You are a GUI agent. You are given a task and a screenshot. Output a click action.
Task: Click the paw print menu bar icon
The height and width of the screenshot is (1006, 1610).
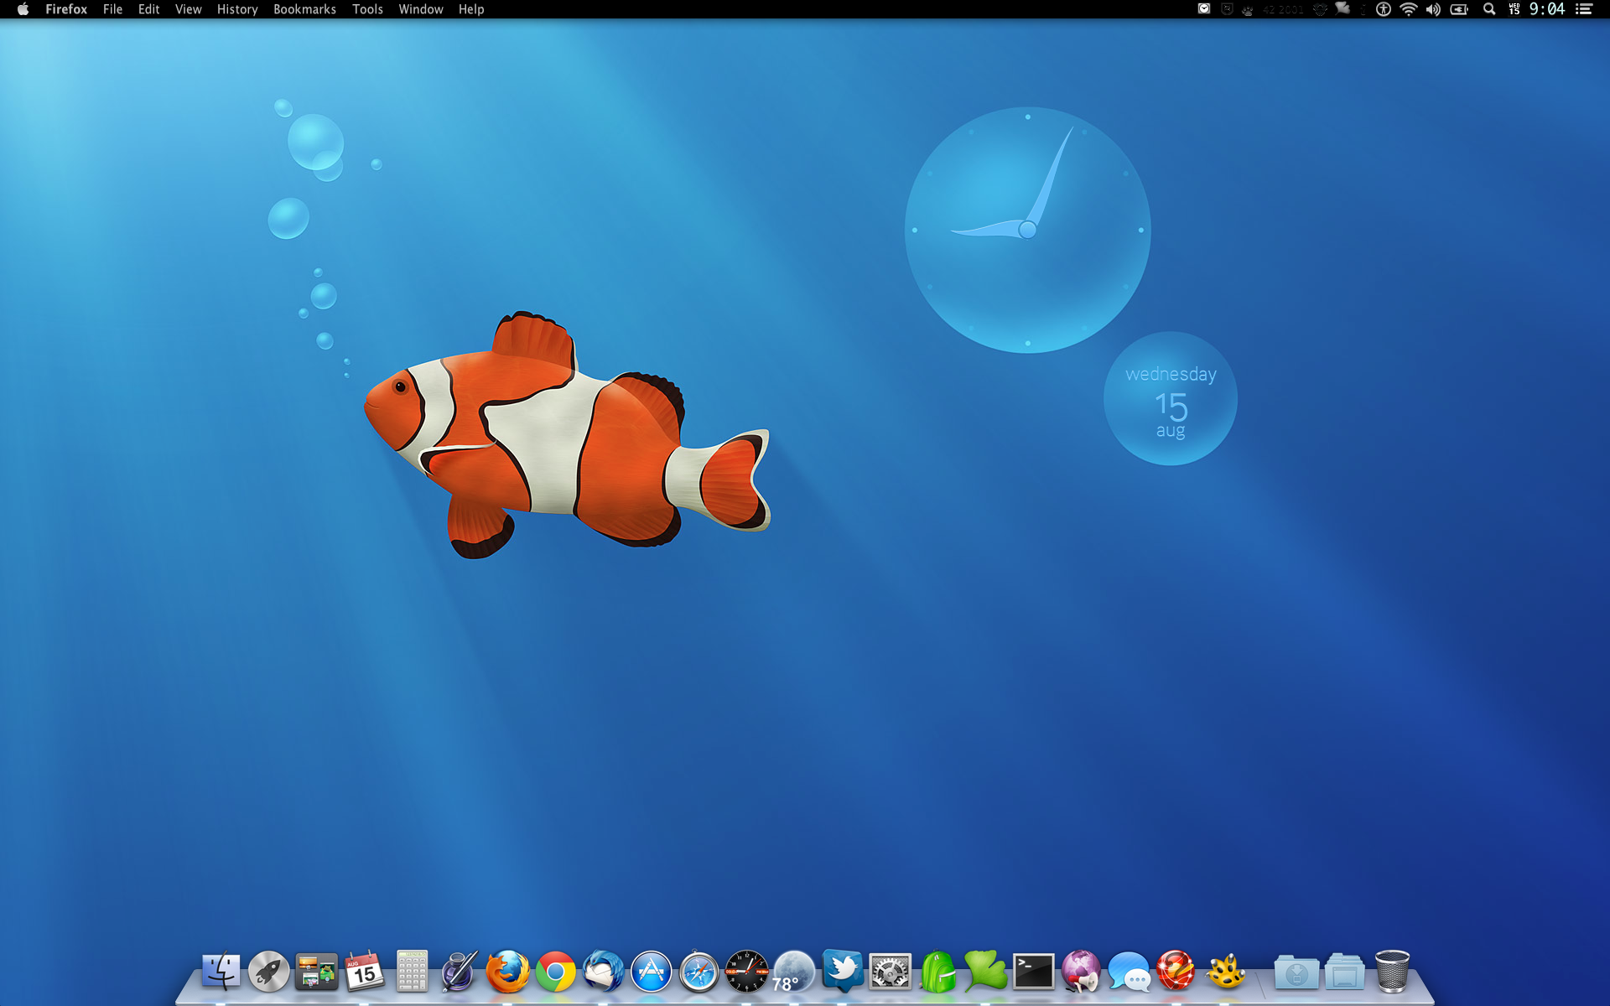(x=1248, y=10)
